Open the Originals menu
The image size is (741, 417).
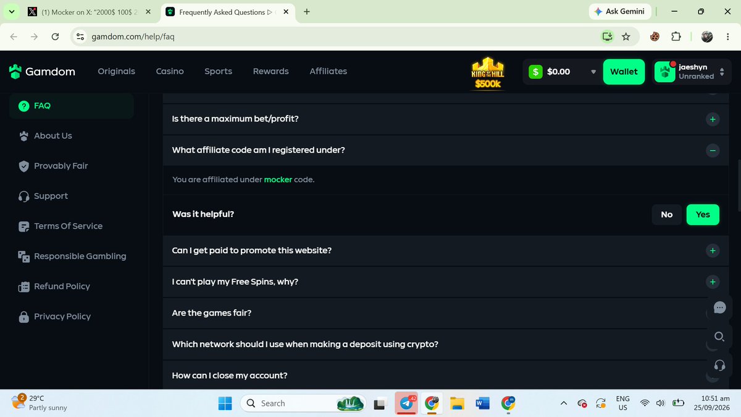[x=116, y=72]
